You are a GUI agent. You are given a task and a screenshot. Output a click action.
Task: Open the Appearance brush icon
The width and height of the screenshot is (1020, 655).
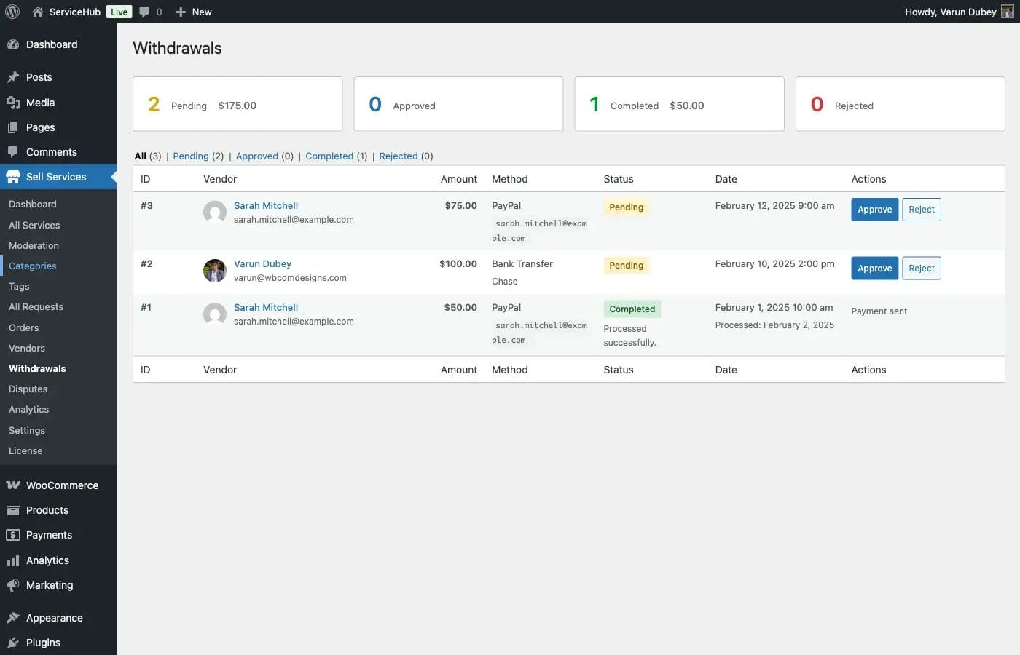click(x=13, y=618)
